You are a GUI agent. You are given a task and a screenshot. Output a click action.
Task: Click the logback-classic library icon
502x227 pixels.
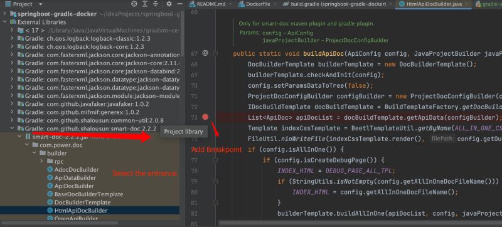21,39
